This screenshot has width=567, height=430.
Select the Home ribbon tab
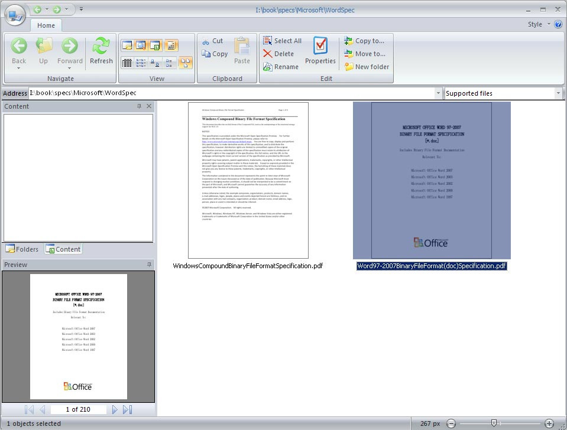[x=46, y=25]
